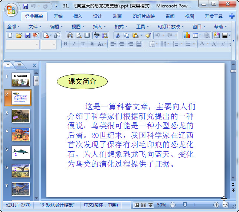Open the font name combo box

point(23,45)
